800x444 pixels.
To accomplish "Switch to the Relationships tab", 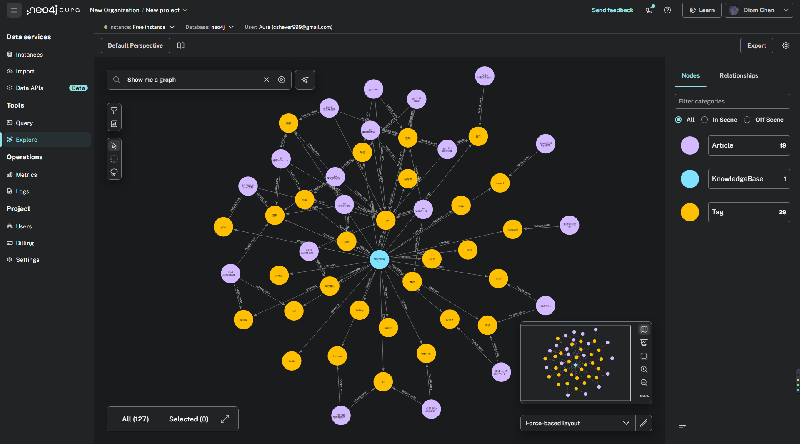I will pyautogui.click(x=739, y=75).
